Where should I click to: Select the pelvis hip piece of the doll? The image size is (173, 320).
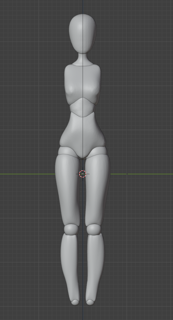[x=82, y=135]
